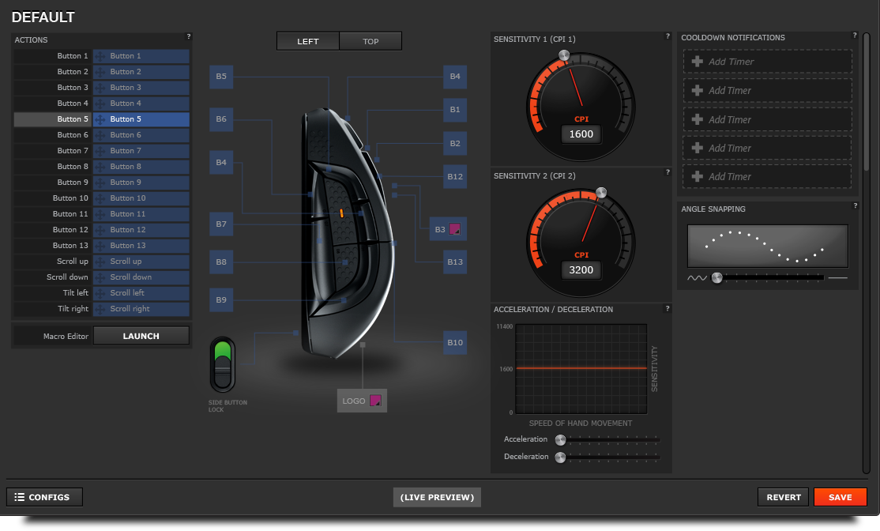
Task: Select the B10 button label on the mouse diagram
Action: click(x=455, y=342)
